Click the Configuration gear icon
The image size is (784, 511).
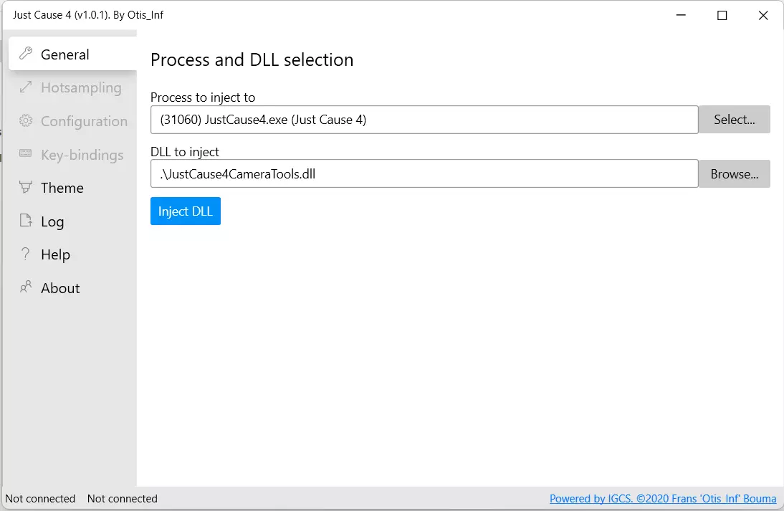pos(26,121)
